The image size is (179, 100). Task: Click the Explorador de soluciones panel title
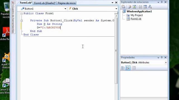point(135,2)
